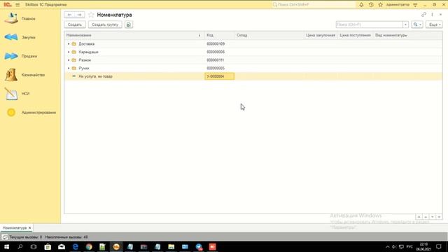Click the Цена поступления column header
The image size is (448, 252).
[355, 36]
